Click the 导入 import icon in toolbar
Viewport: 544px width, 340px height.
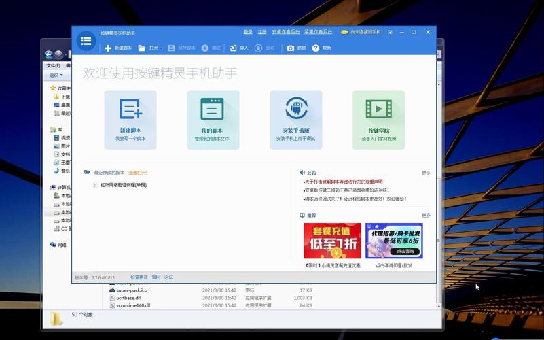pyautogui.click(x=233, y=48)
